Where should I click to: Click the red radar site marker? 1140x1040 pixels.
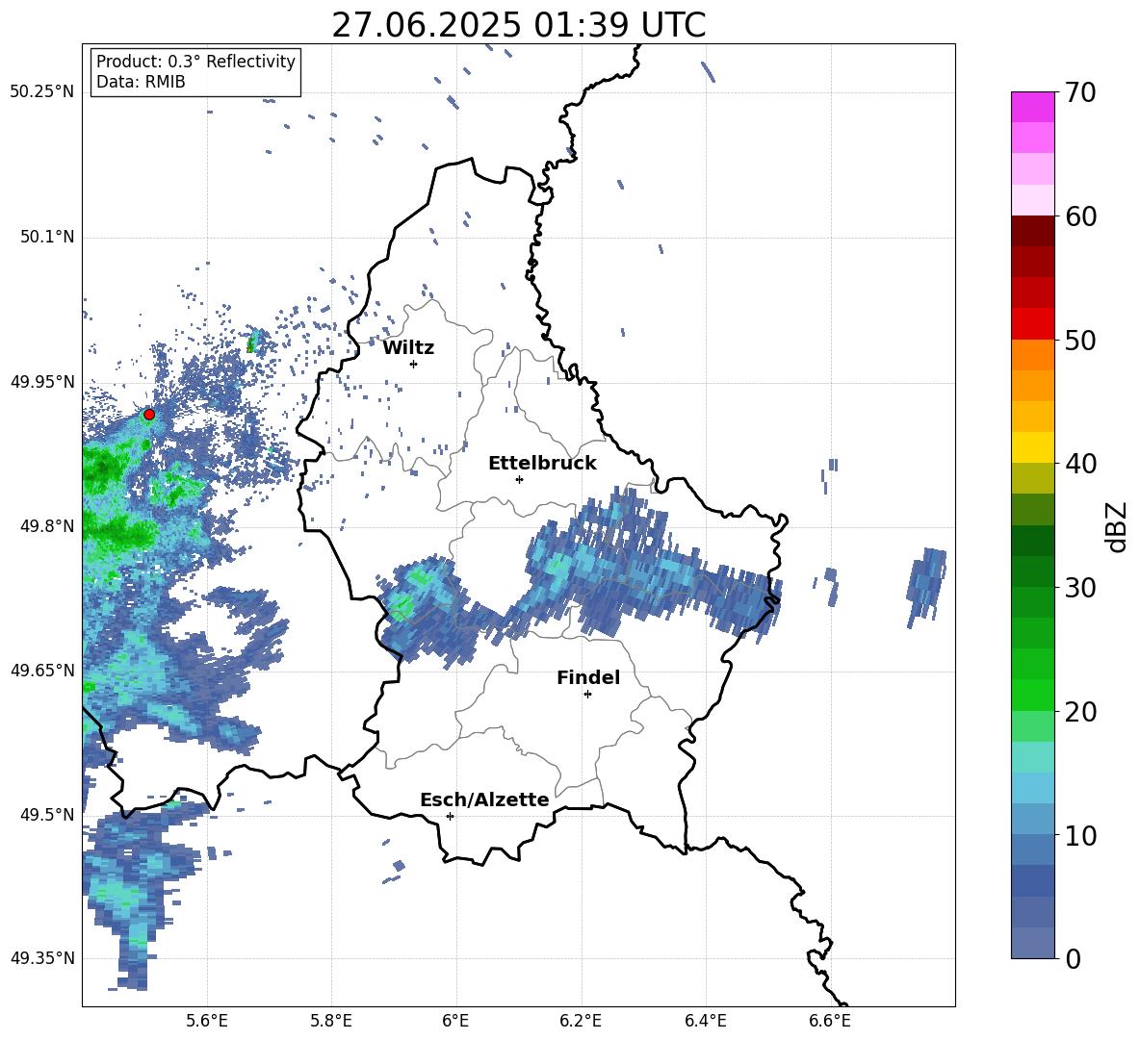[149, 415]
